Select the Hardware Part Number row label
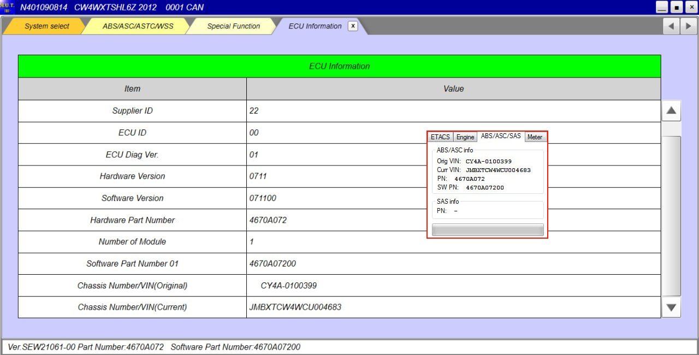 tap(132, 220)
